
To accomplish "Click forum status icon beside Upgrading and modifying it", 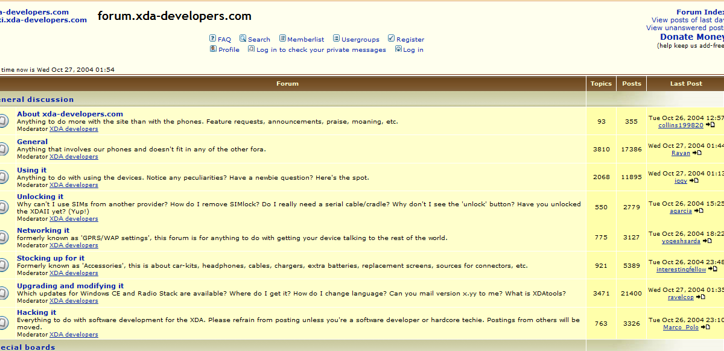I will tap(3, 293).
